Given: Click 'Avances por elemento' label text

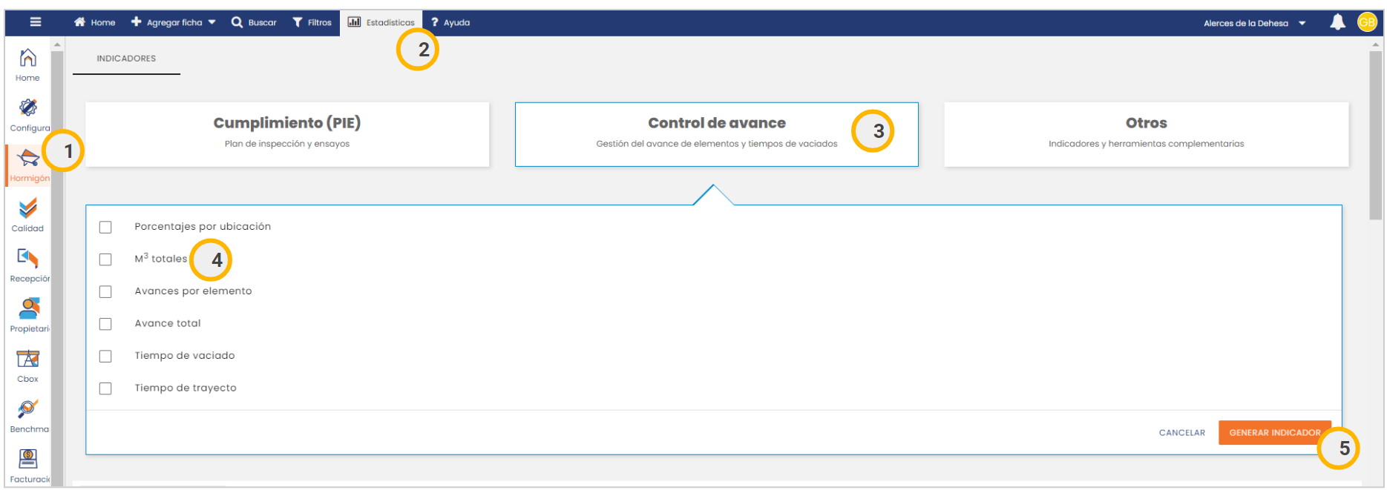Looking at the screenshot, I should [193, 291].
